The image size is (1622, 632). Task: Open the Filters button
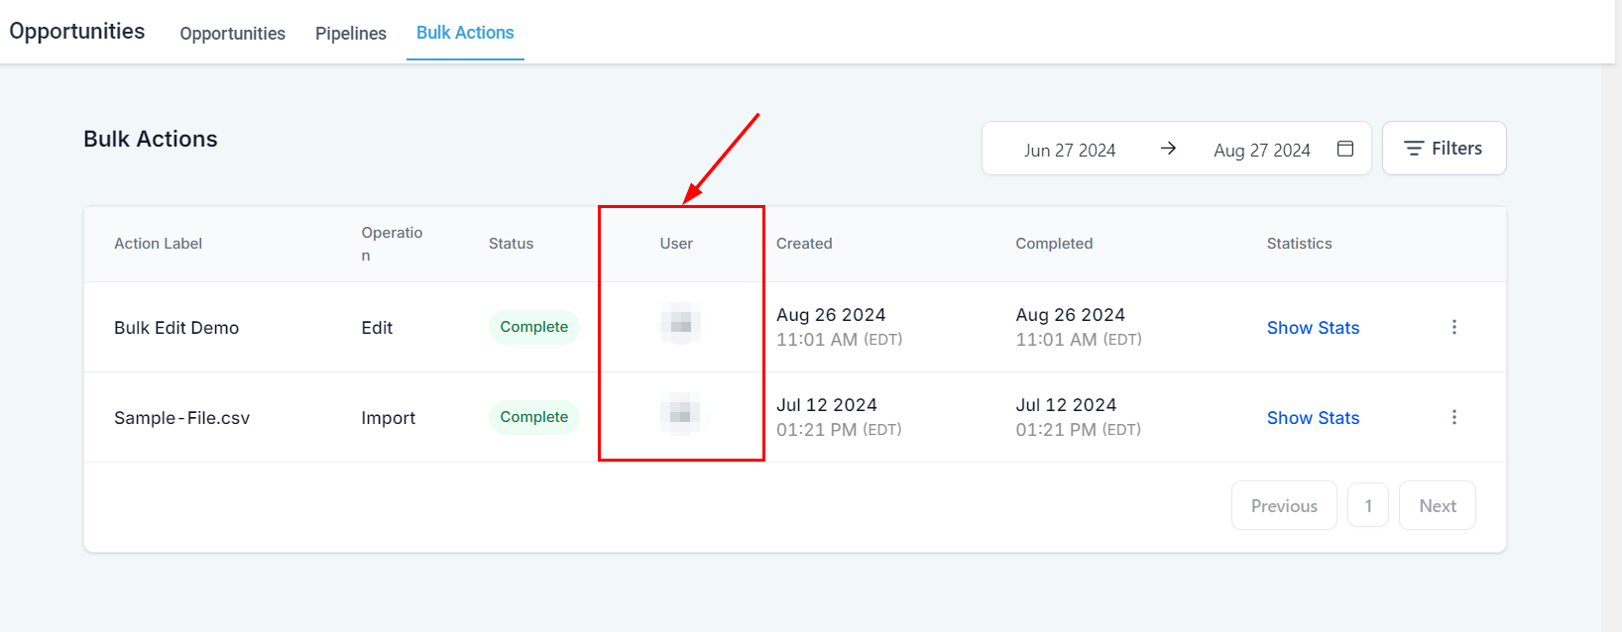point(1444,149)
